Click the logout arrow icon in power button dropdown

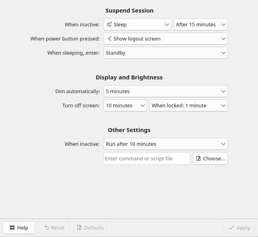[x=109, y=39]
